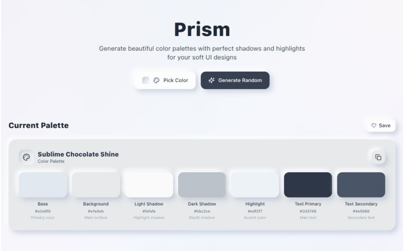
Task: Select the Text Primary dark swatch
Action: [x=308, y=184]
